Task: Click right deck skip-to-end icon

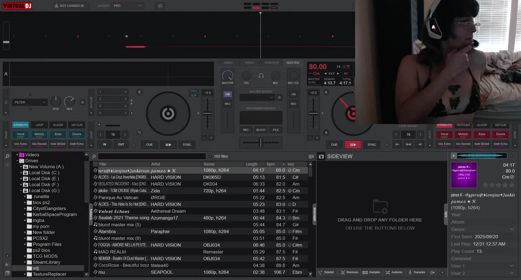Action: (419, 144)
